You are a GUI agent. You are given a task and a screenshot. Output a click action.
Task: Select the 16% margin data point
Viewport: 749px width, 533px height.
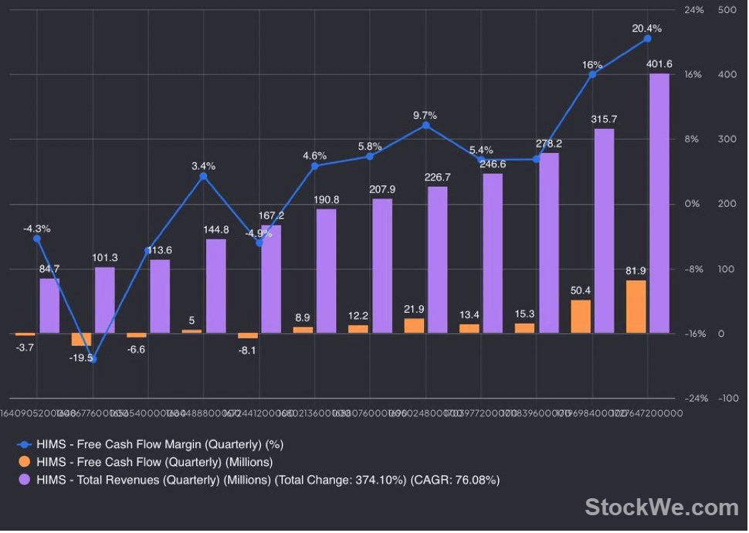(592, 75)
